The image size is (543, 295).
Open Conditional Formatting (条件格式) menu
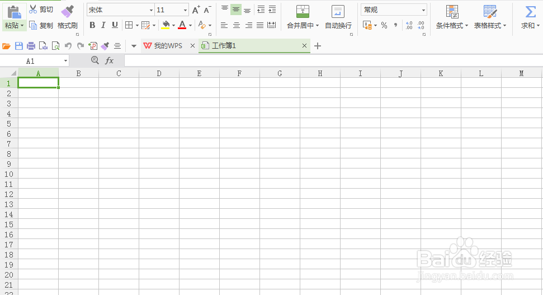(452, 17)
